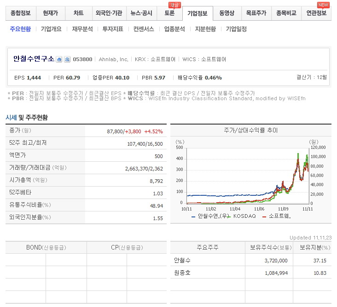Go to the 컨센서스 sub-menu
This screenshot has width=337, height=307.
(x=144, y=29)
